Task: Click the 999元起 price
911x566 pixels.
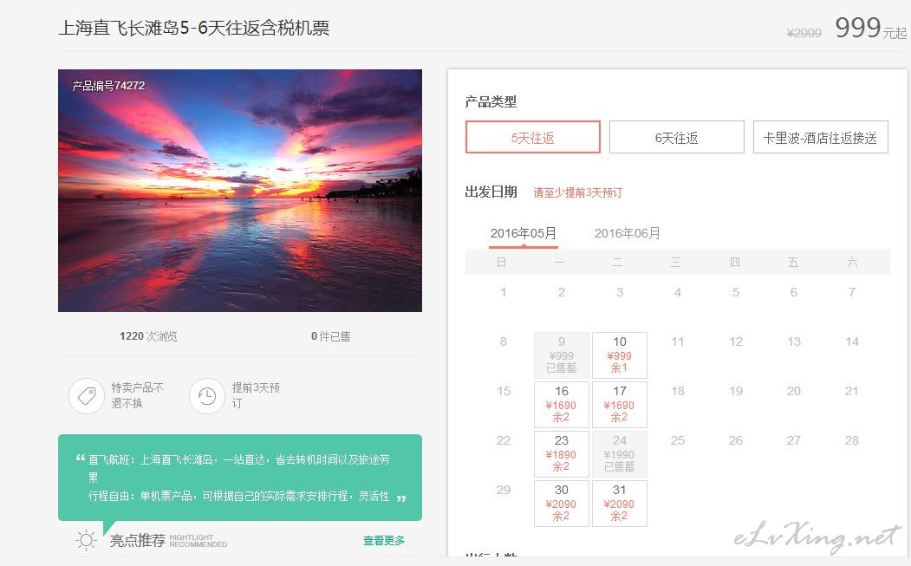Action: click(871, 28)
